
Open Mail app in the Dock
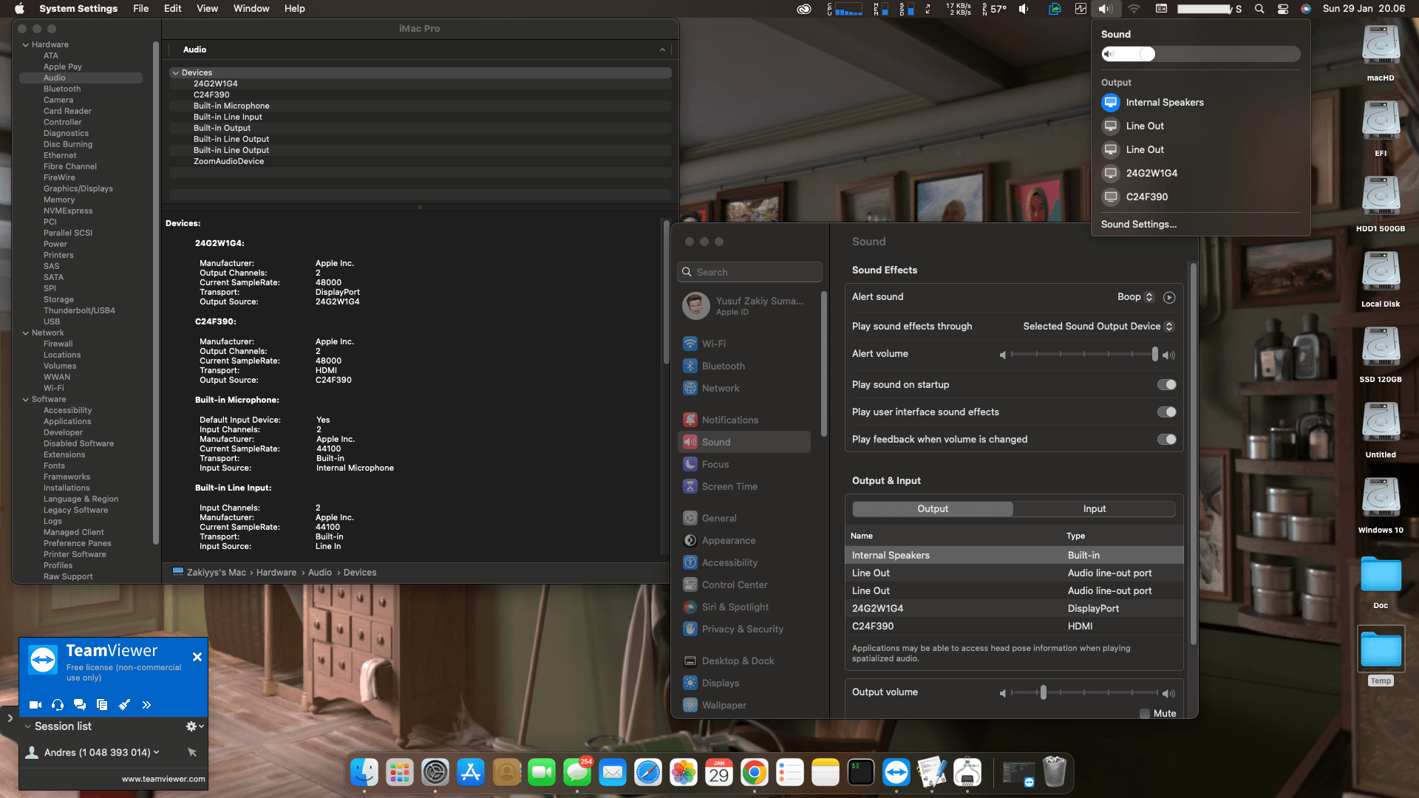(613, 773)
